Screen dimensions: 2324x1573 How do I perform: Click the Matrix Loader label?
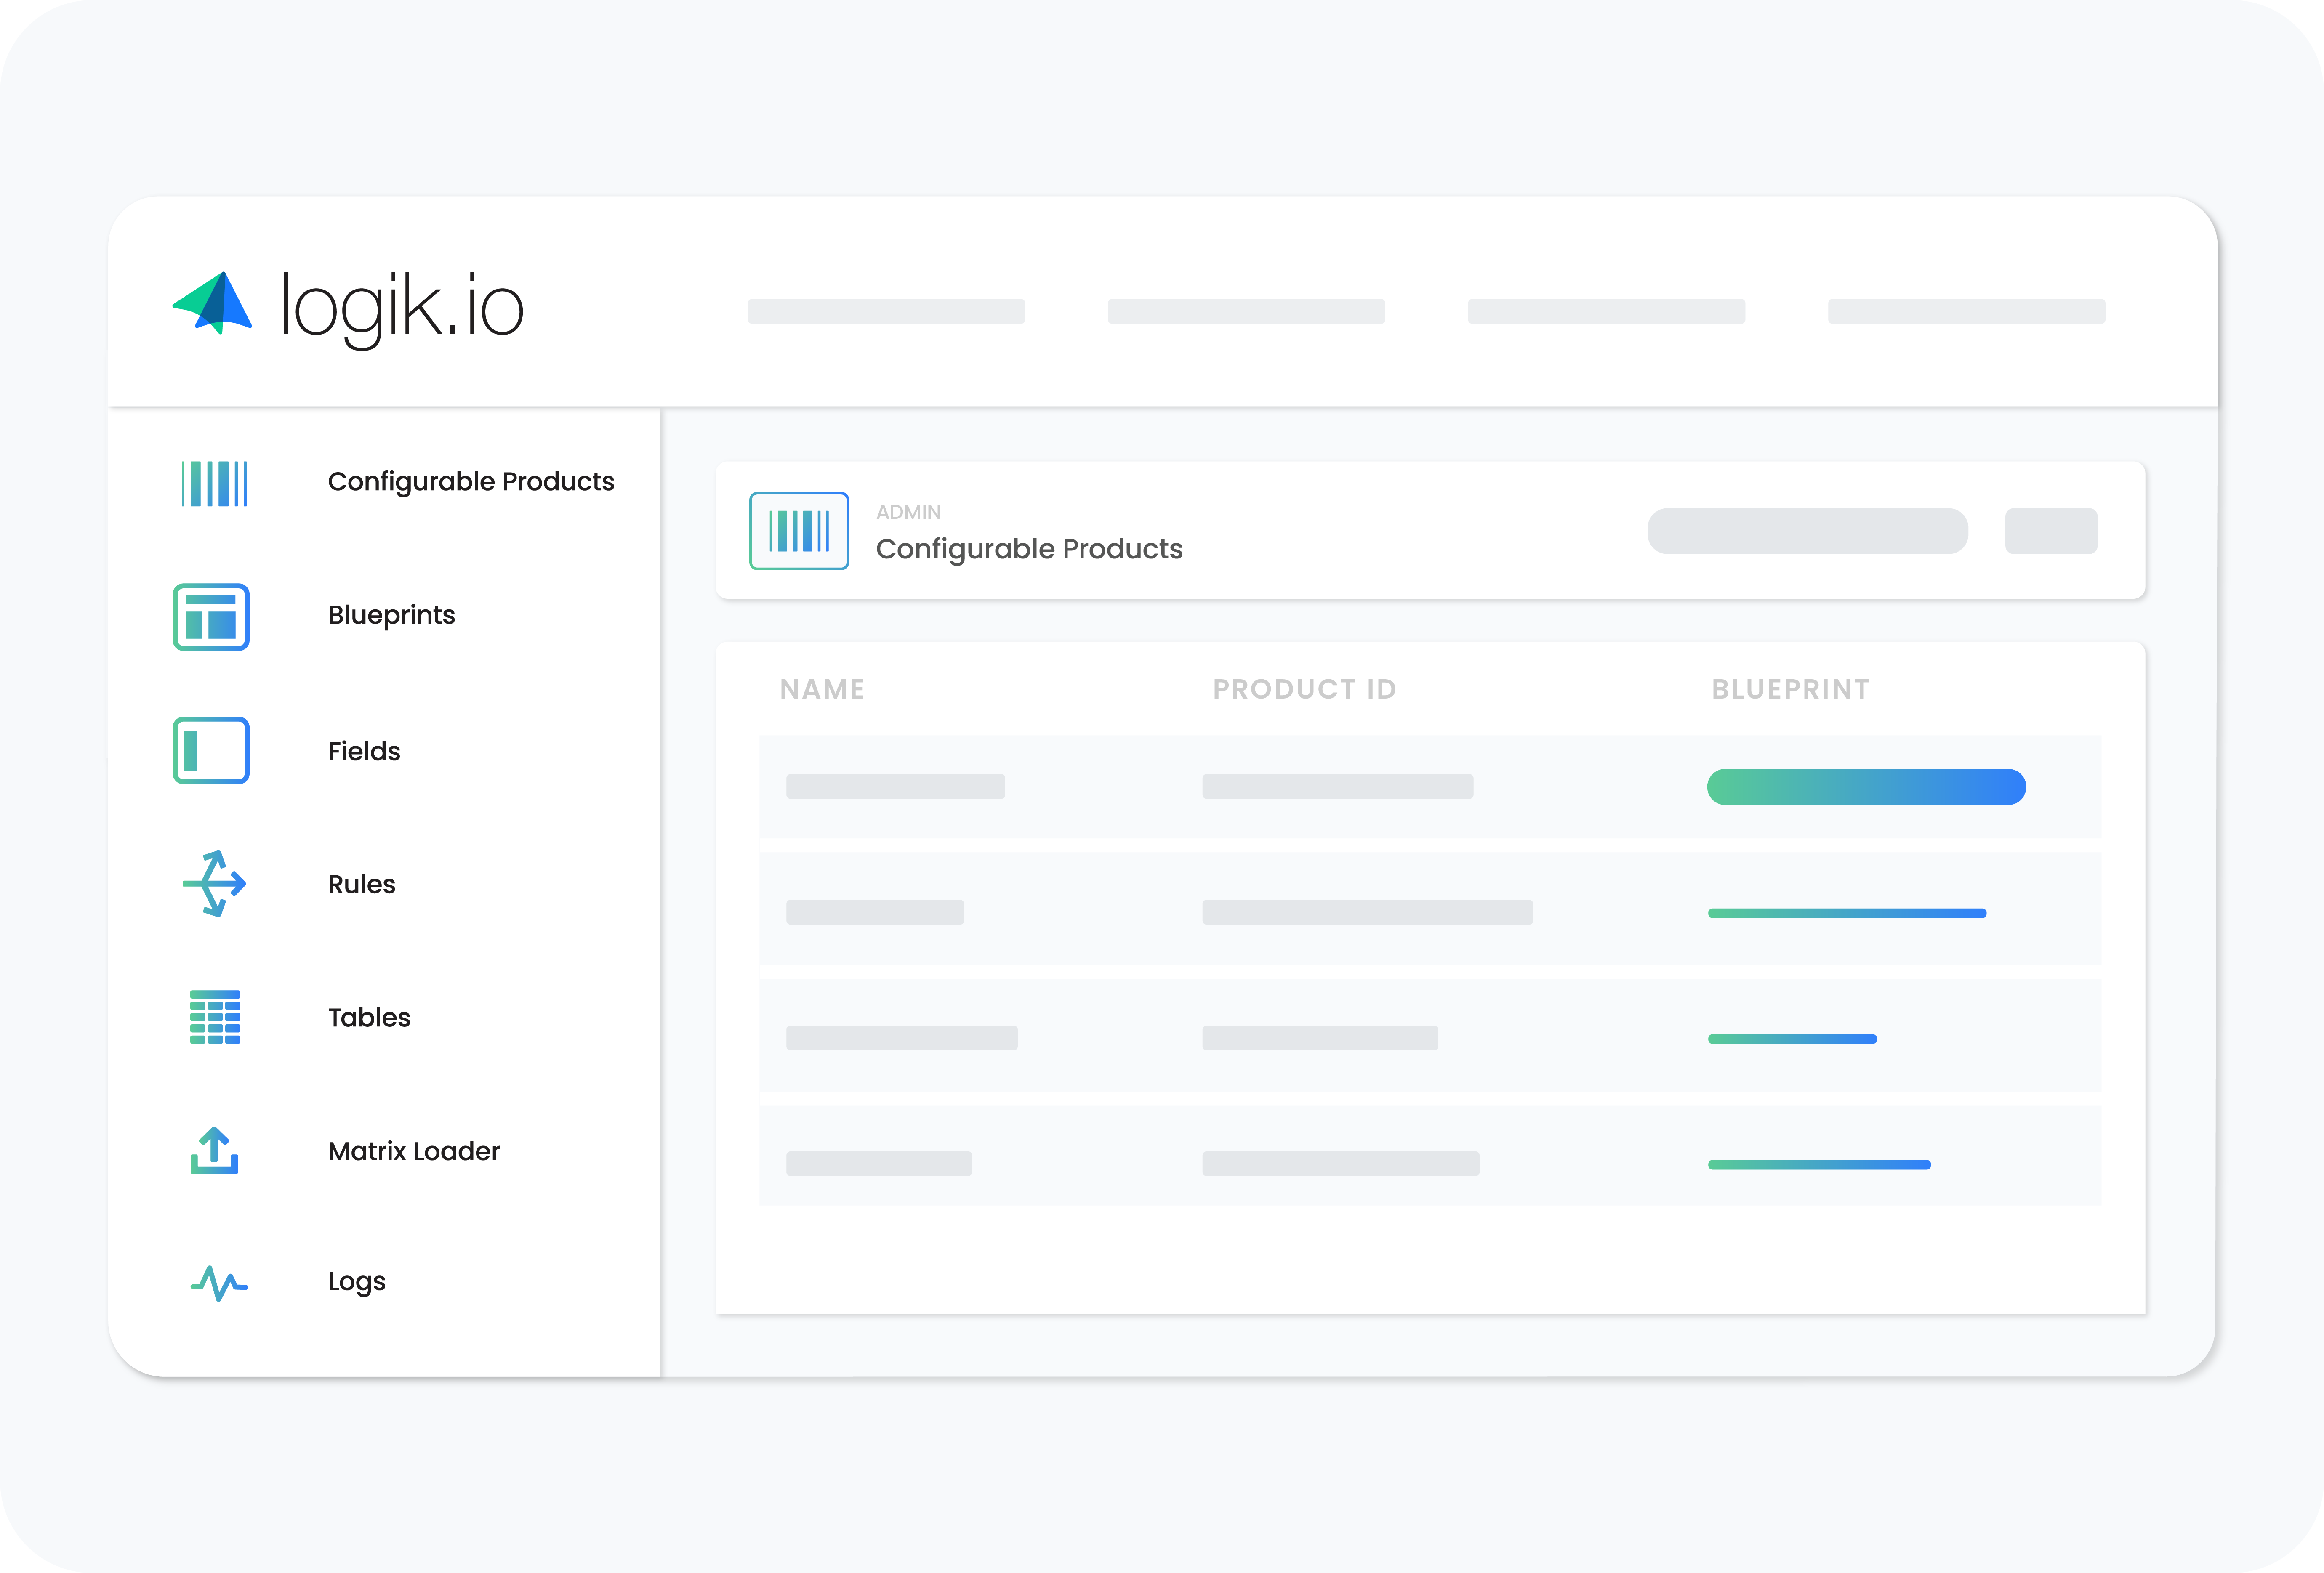[x=413, y=1151]
